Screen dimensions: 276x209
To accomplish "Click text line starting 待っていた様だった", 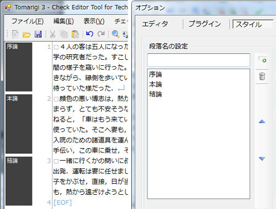I will pyautogui.click(x=89, y=88).
